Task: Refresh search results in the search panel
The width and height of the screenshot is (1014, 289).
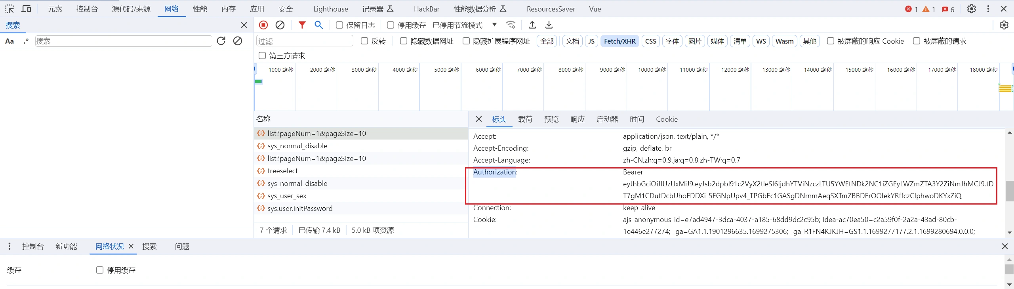Action: [221, 41]
